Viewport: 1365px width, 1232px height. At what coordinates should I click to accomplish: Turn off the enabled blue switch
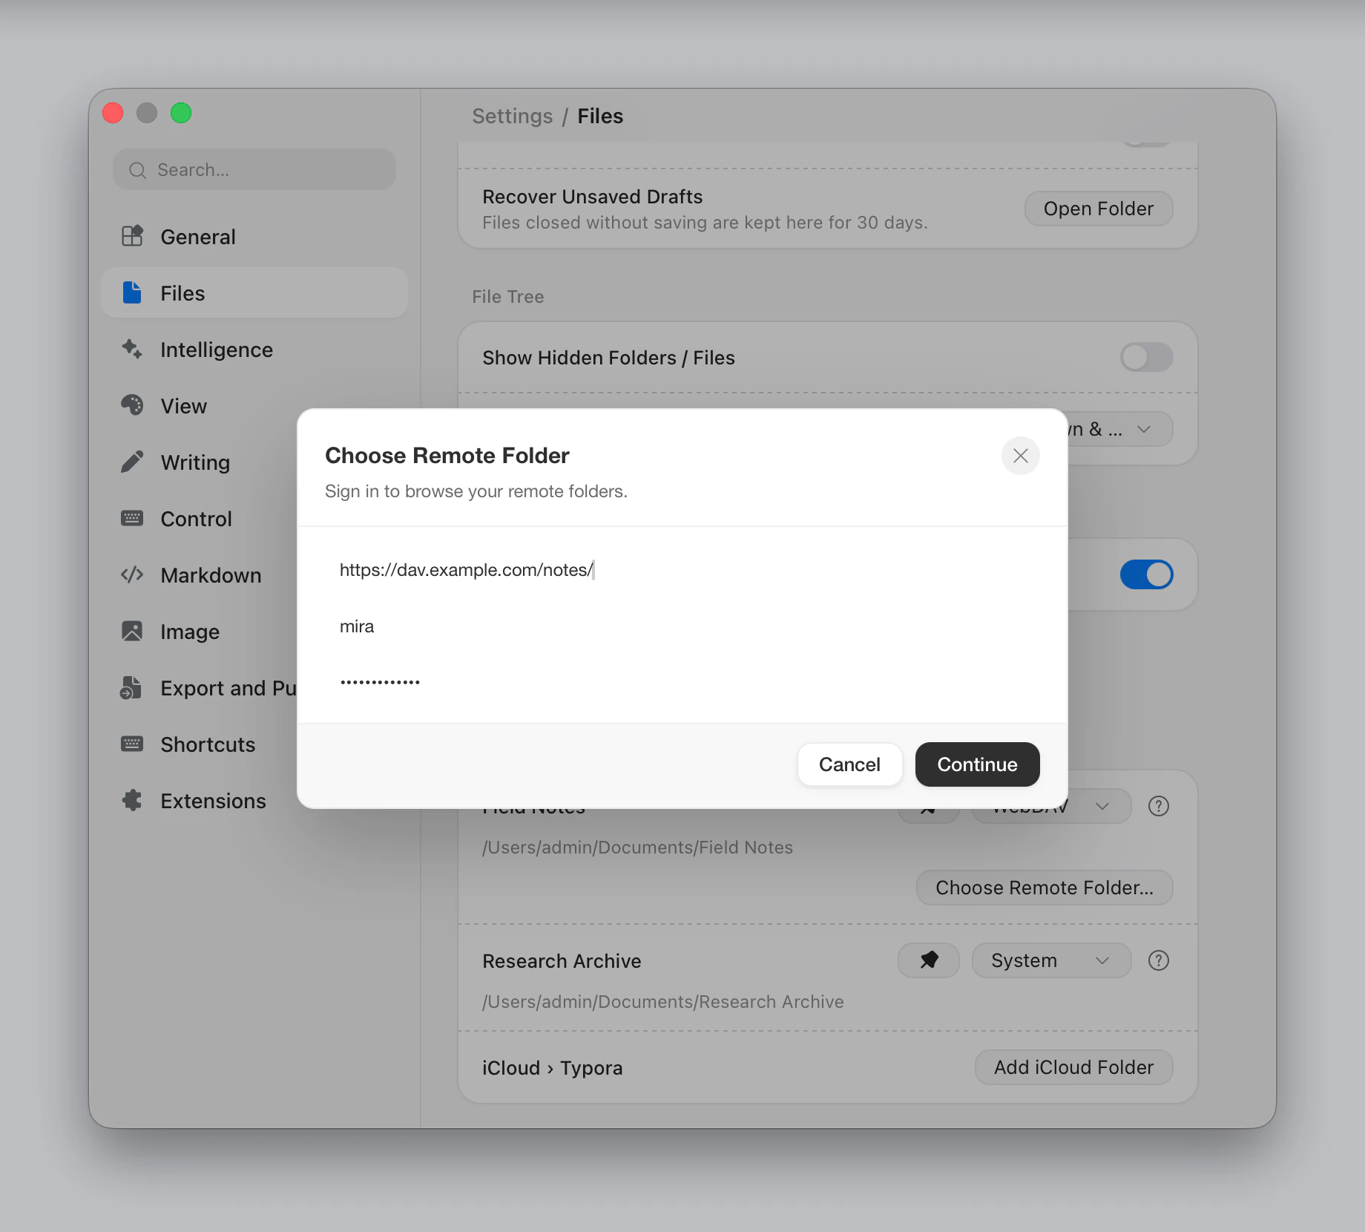tap(1147, 574)
